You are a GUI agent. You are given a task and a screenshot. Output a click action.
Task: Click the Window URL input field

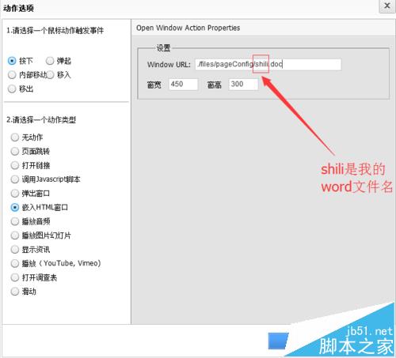point(268,64)
